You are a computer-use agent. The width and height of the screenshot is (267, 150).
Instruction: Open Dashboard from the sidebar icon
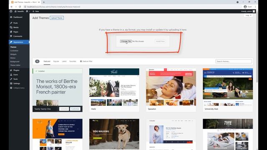click(x=11, y=17)
